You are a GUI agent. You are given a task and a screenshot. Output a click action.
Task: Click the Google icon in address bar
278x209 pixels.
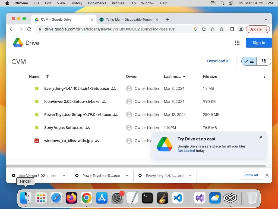tap(195, 29)
